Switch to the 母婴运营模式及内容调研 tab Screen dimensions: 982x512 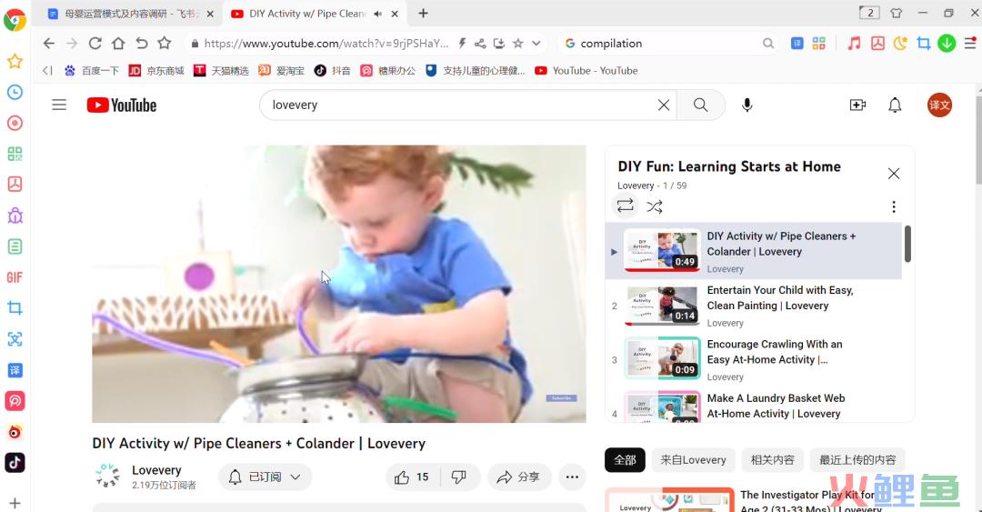pos(130,13)
